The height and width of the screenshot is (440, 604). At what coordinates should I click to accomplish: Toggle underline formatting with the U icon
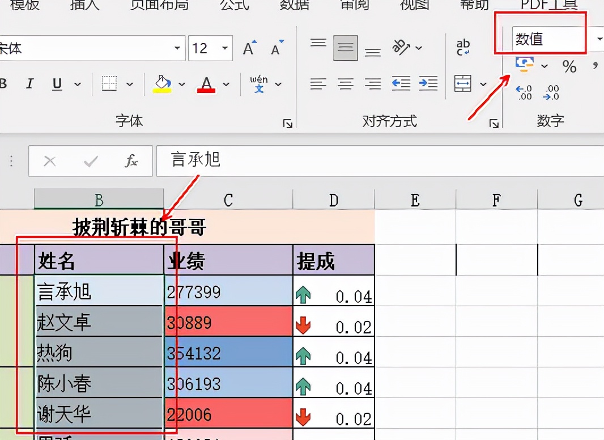[x=56, y=83]
